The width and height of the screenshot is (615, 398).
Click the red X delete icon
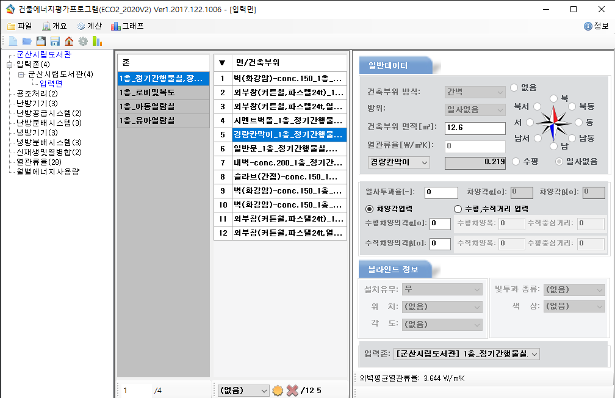tap(293, 390)
